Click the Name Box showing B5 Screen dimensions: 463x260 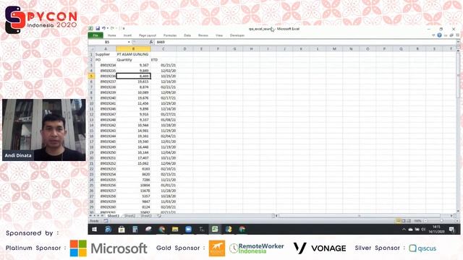108,42
